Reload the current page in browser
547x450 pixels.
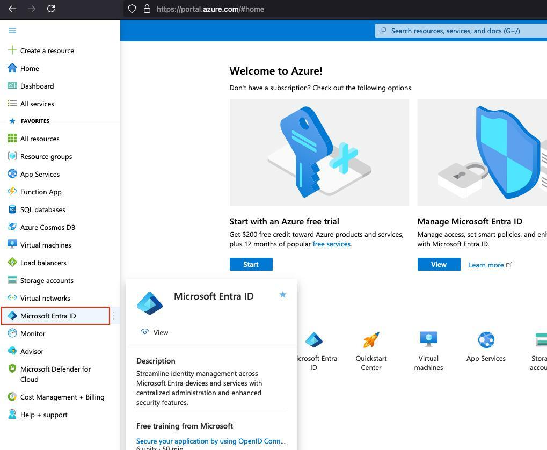[51, 9]
